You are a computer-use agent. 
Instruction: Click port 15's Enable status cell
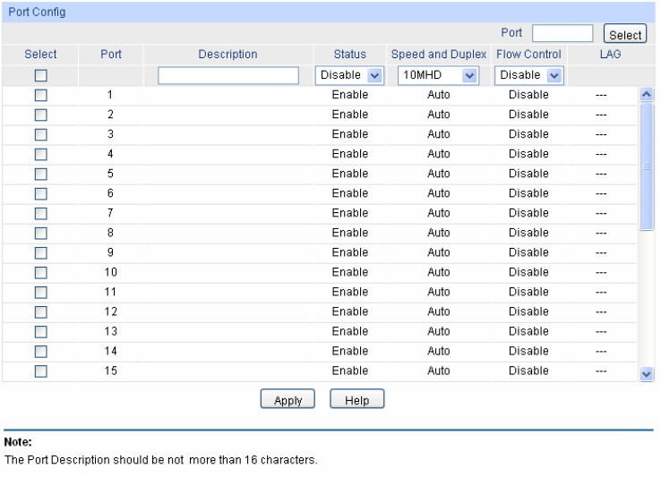[350, 371]
